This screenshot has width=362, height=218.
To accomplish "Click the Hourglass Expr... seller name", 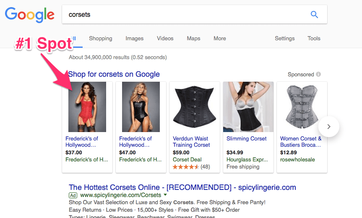I will point(247,159).
